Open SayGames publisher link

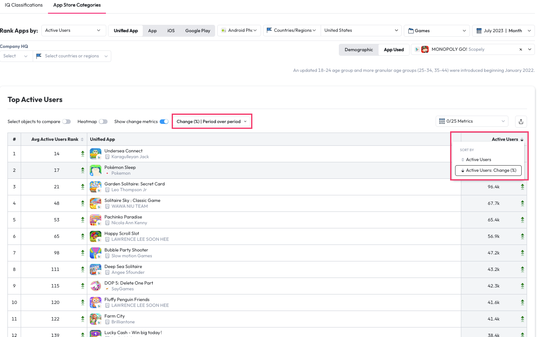tap(122, 289)
